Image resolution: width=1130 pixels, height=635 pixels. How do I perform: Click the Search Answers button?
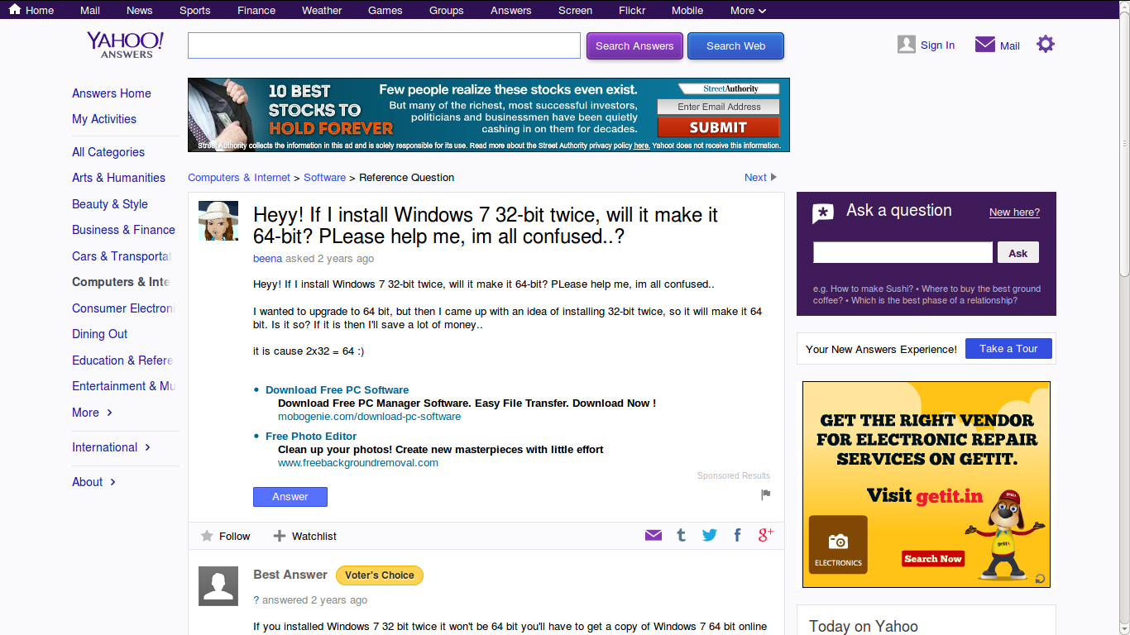[x=634, y=45]
